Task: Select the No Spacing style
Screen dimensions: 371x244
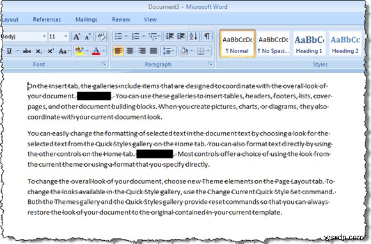Action: 273,43
